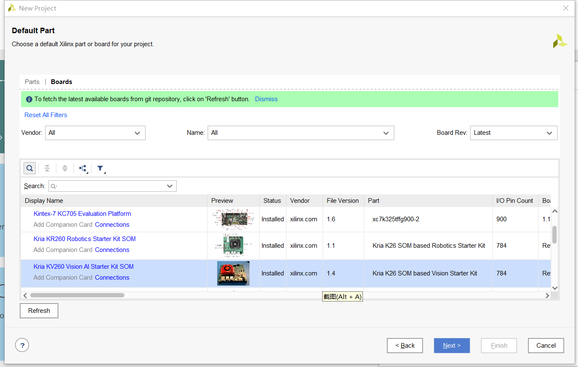Toggle the search icon in boards toolbar
The width and height of the screenshot is (578, 367).
point(29,168)
